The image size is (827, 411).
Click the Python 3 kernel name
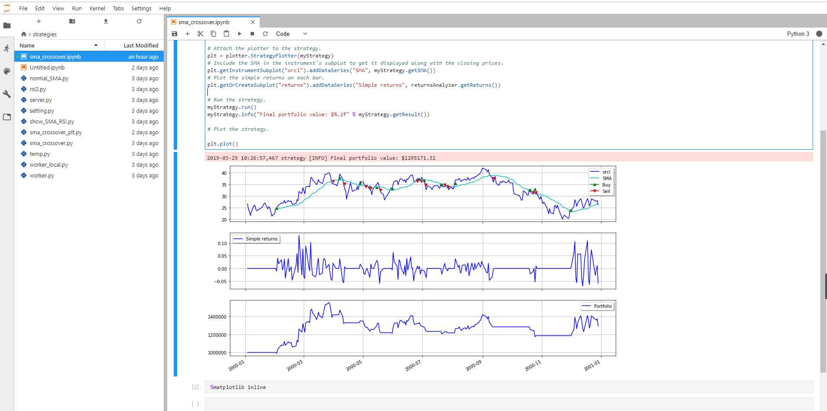click(798, 34)
